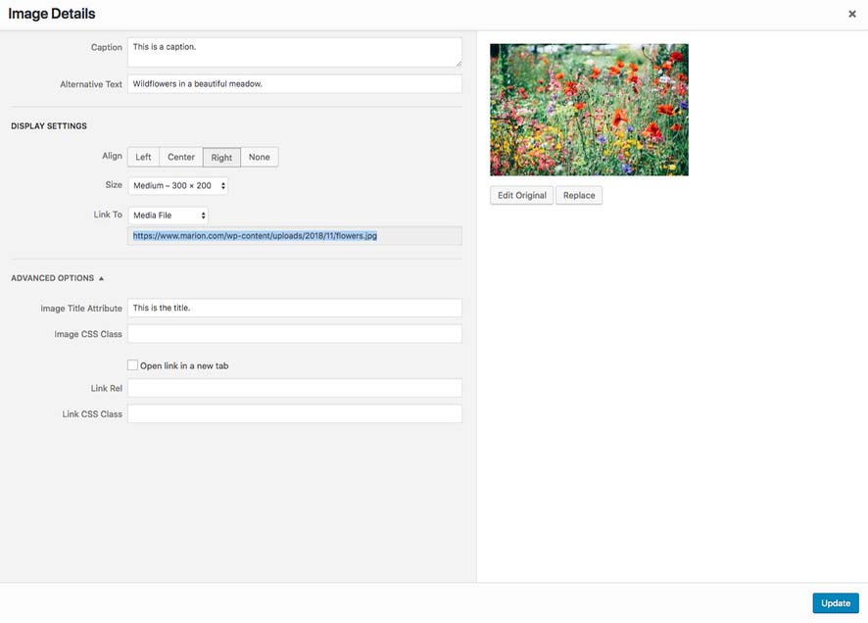868x623 pixels.
Task: Choose Right alignment button
Action: pos(221,157)
